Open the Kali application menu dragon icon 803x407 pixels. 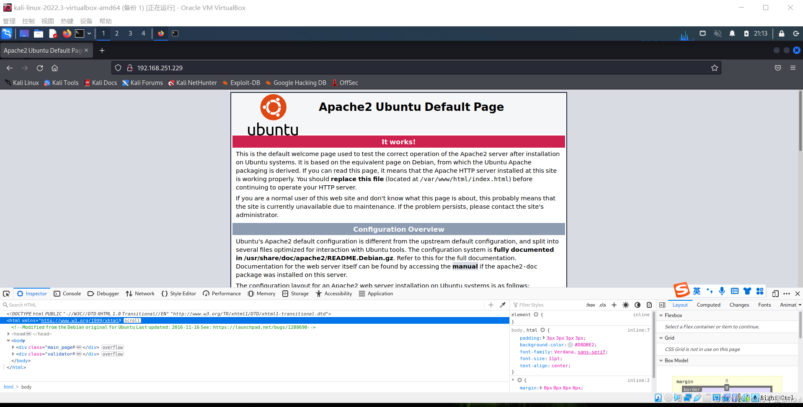7,33
